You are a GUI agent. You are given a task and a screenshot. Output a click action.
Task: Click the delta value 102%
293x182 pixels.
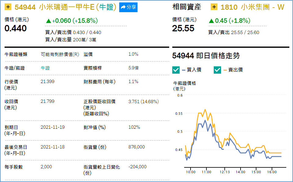(x=134, y=127)
